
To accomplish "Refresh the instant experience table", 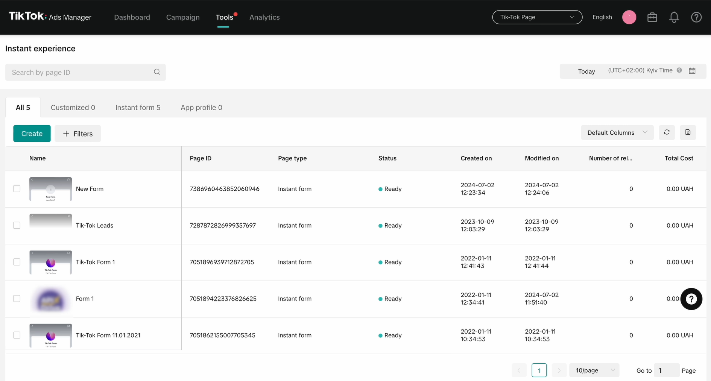I will pyautogui.click(x=667, y=132).
